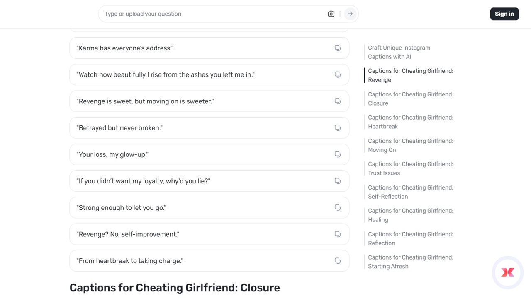Jump to the Trust Issues section
531x298 pixels.
click(410, 168)
